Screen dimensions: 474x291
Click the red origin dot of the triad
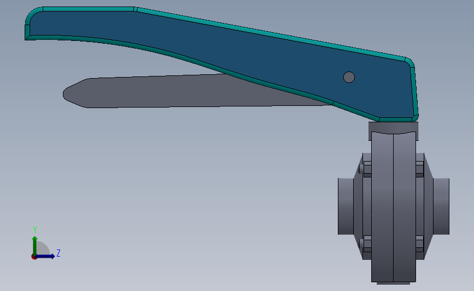34,257
